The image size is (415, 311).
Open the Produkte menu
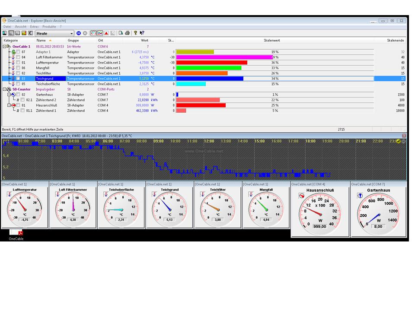click(49, 27)
